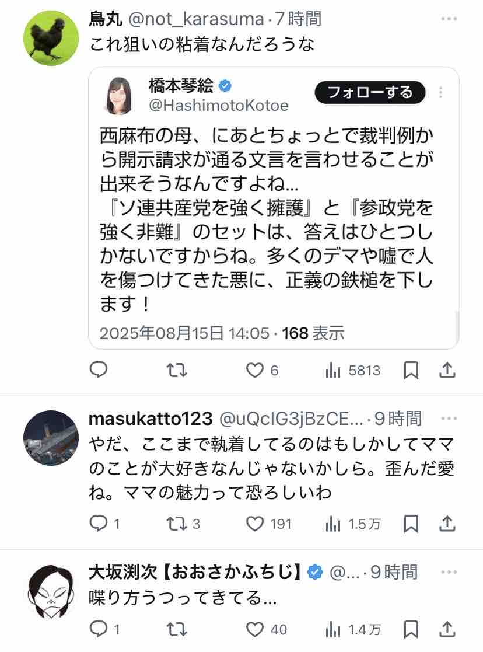Image resolution: width=483 pixels, height=652 pixels.
Task: Share 鳥丸's tweet
Action: (447, 370)
